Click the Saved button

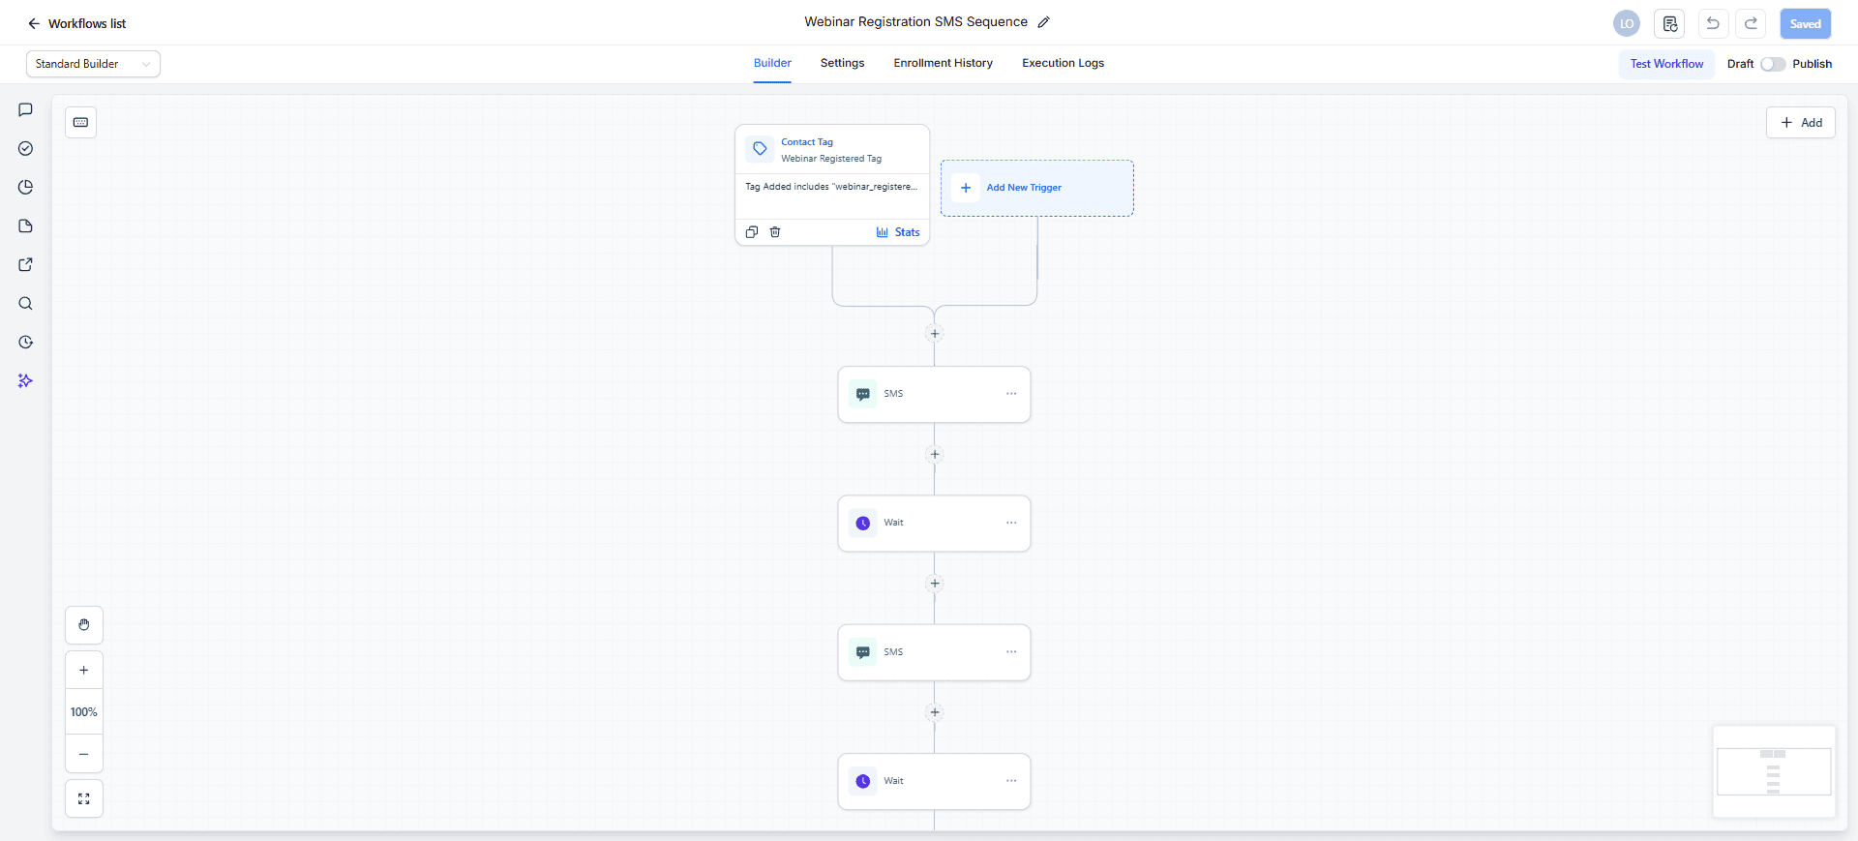click(x=1806, y=23)
